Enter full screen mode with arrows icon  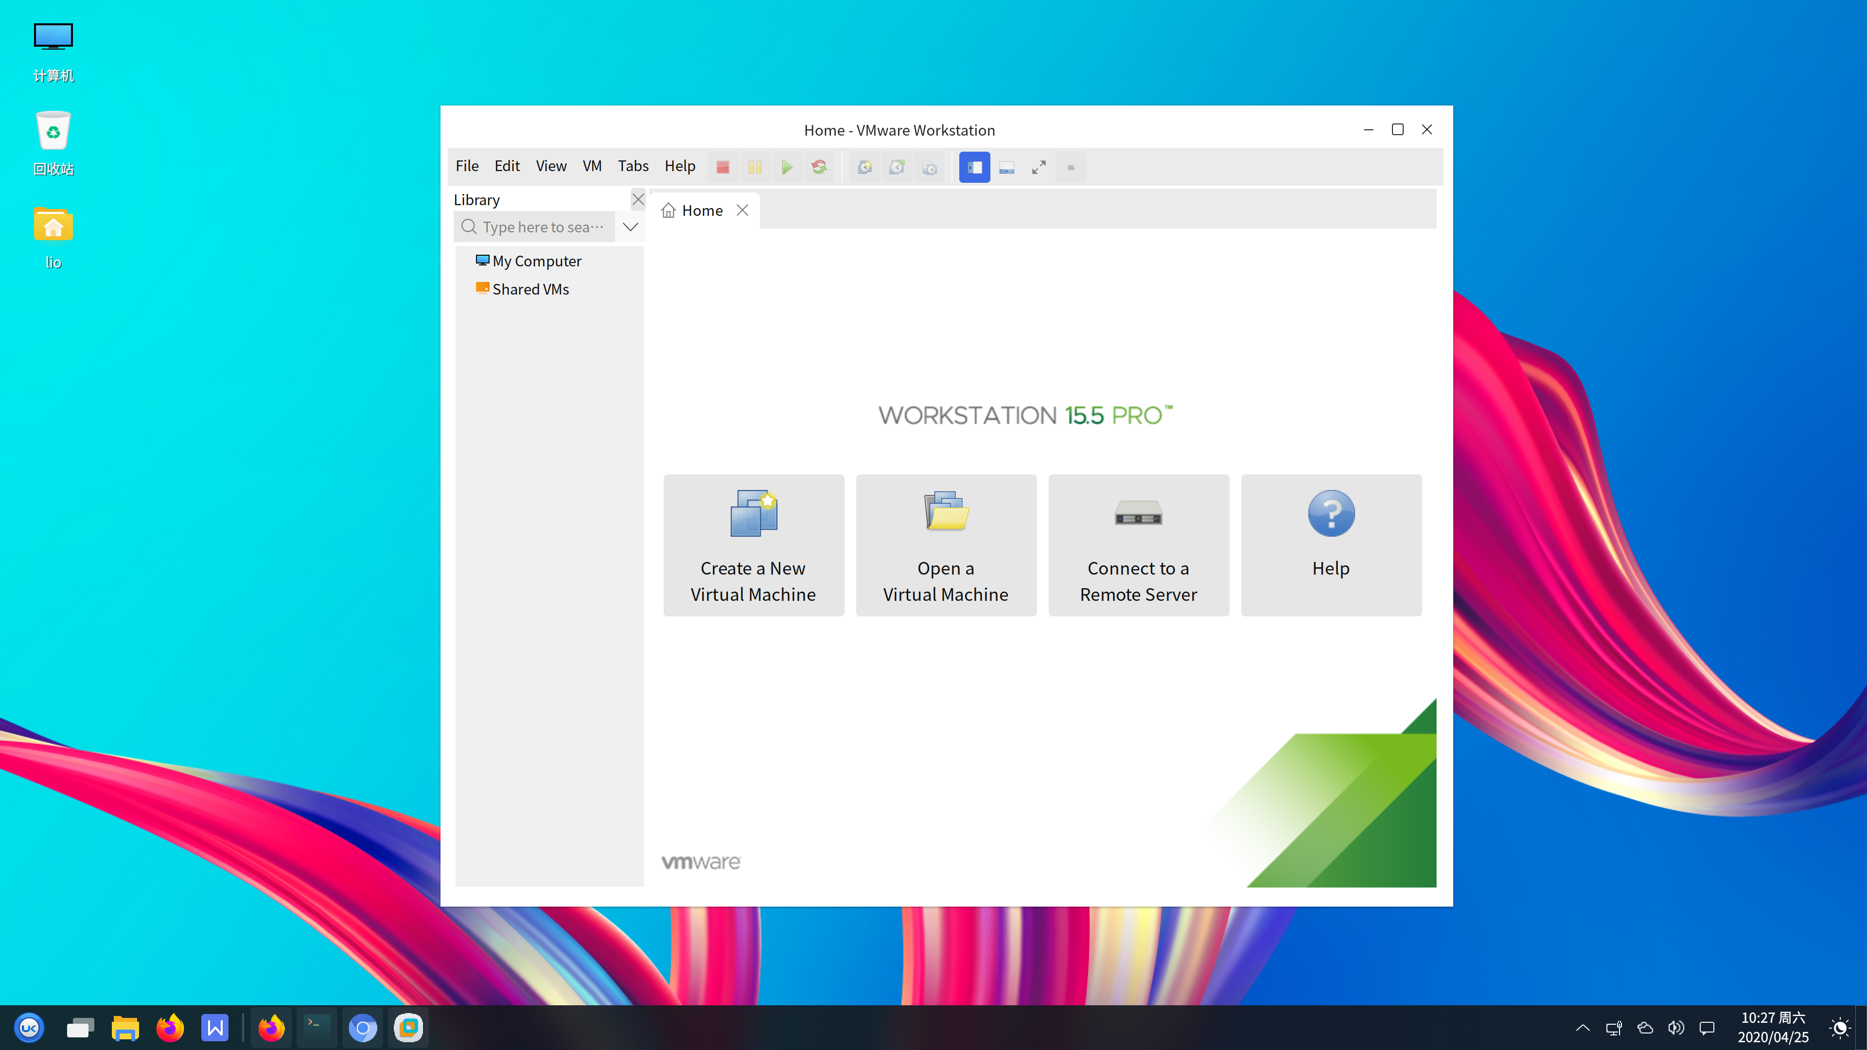1039,167
